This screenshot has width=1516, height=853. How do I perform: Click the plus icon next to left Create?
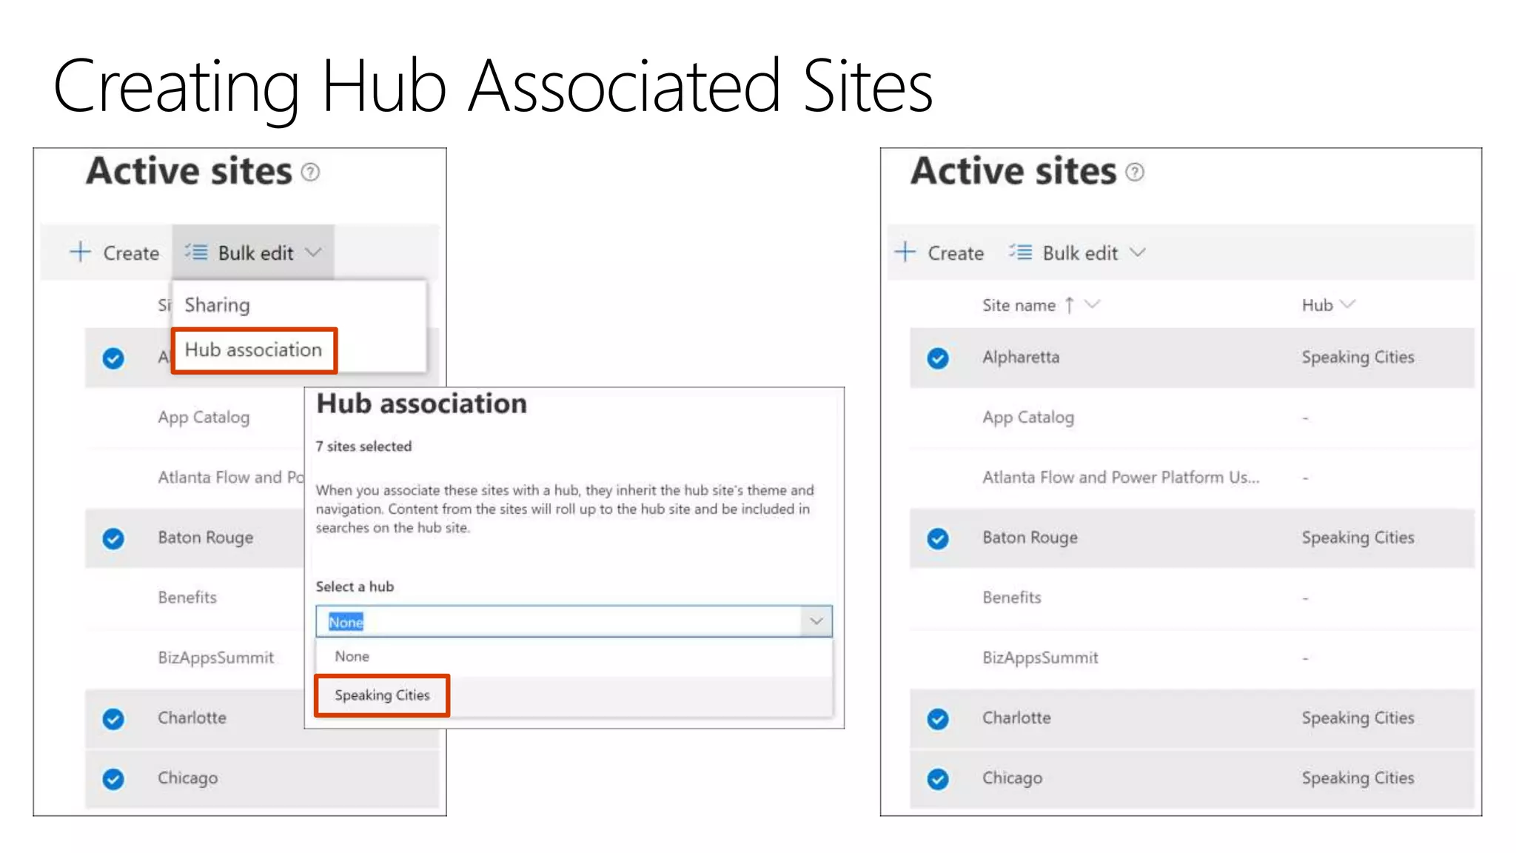[80, 252]
